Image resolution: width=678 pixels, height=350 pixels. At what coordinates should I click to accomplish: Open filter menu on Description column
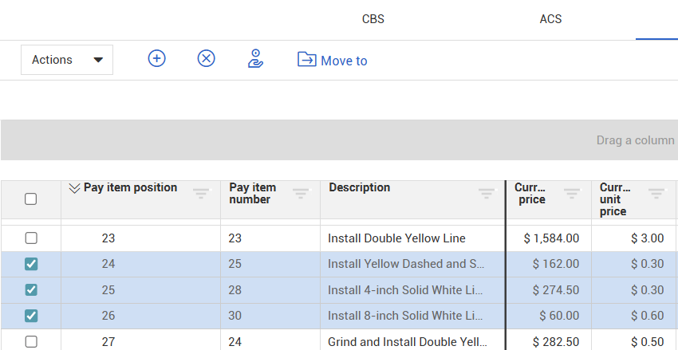[486, 193]
